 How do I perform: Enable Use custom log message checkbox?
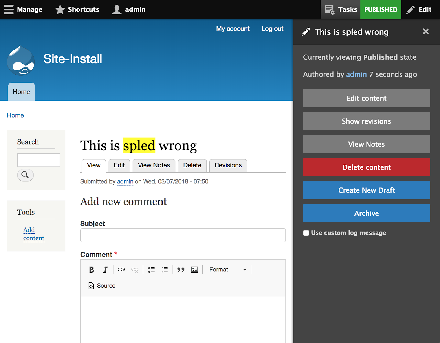pyautogui.click(x=306, y=233)
